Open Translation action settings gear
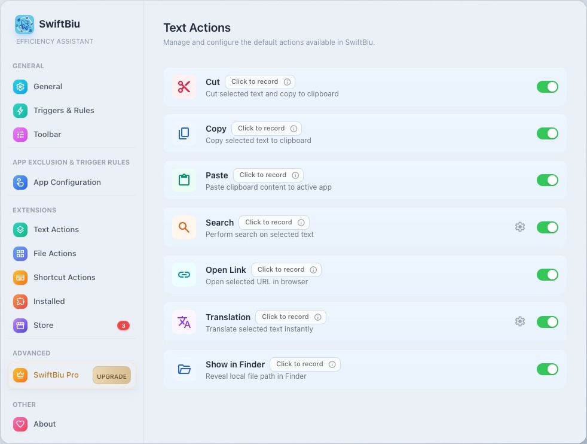Viewport: 587px width, 444px height. 519,321
